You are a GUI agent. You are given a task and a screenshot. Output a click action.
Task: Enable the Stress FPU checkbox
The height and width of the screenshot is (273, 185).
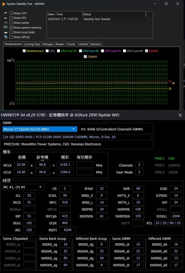pos(11,18)
